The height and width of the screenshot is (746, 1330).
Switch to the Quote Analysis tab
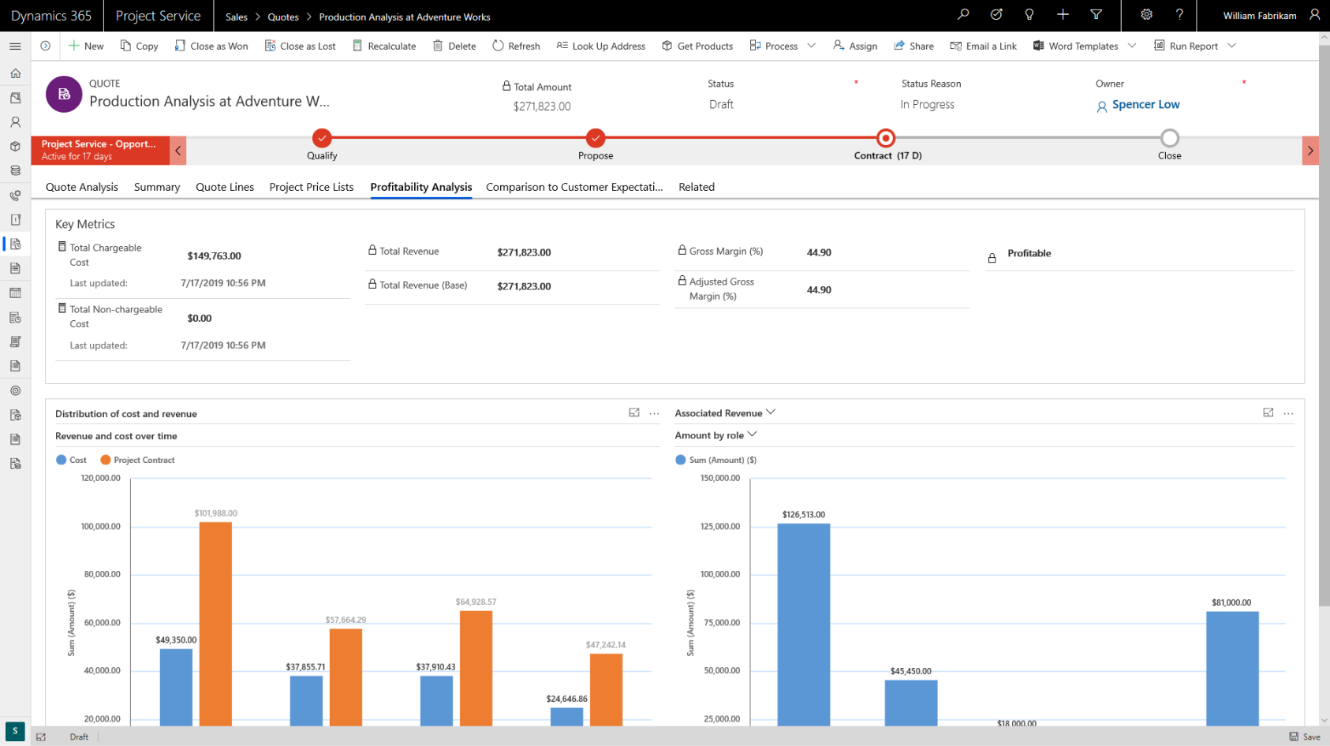[82, 187]
